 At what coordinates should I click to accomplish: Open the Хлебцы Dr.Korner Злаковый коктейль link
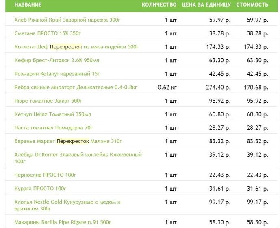click(78, 158)
